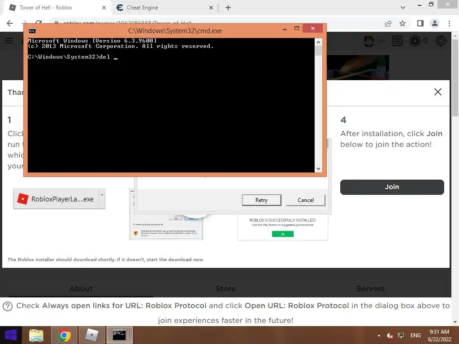Open the Chrome three-dot menu

point(449,23)
